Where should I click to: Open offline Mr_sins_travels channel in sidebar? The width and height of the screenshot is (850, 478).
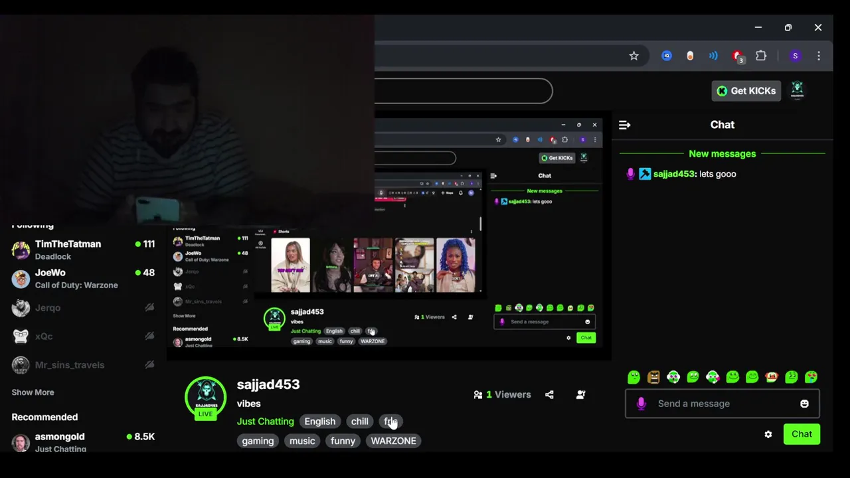point(83,364)
